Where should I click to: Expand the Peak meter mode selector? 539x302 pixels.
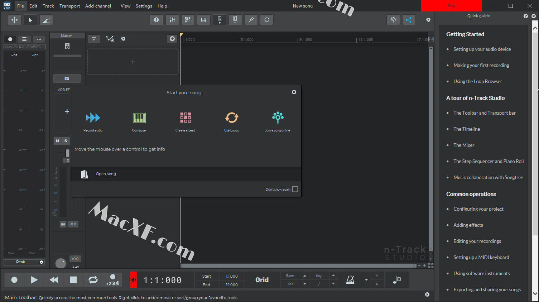(21, 262)
